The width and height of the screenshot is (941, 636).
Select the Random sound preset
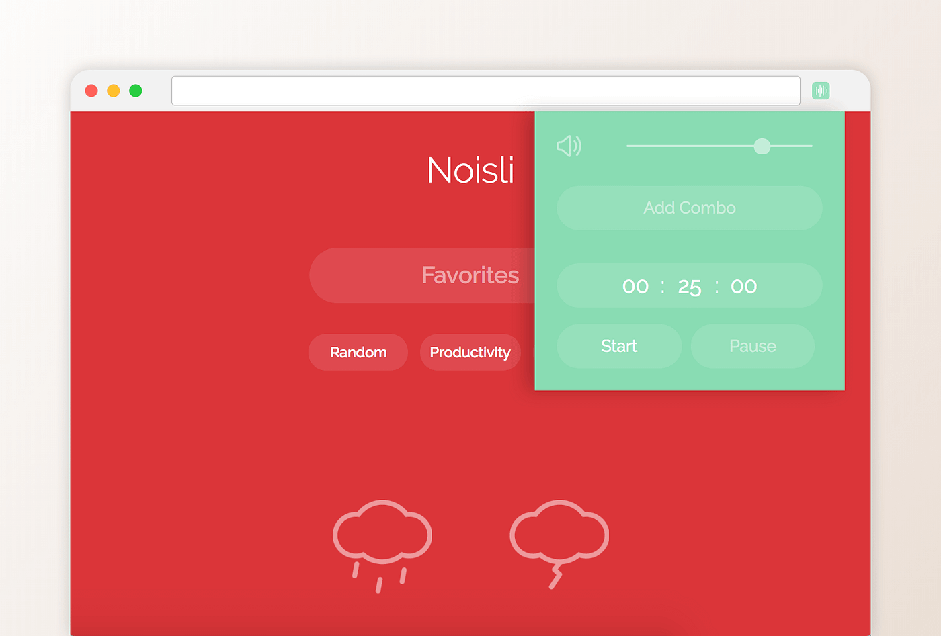[x=358, y=353]
